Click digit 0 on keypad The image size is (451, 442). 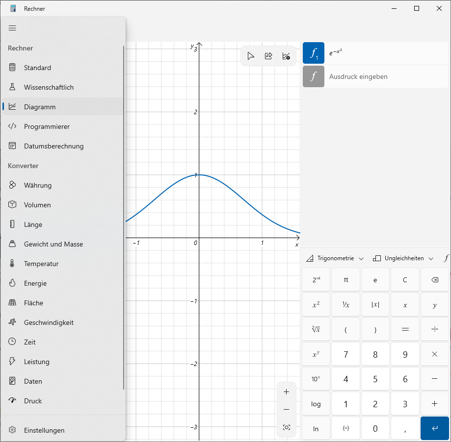tap(375, 429)
